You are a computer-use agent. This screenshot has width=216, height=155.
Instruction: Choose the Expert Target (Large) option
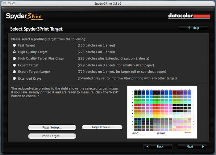click(15, 72)
